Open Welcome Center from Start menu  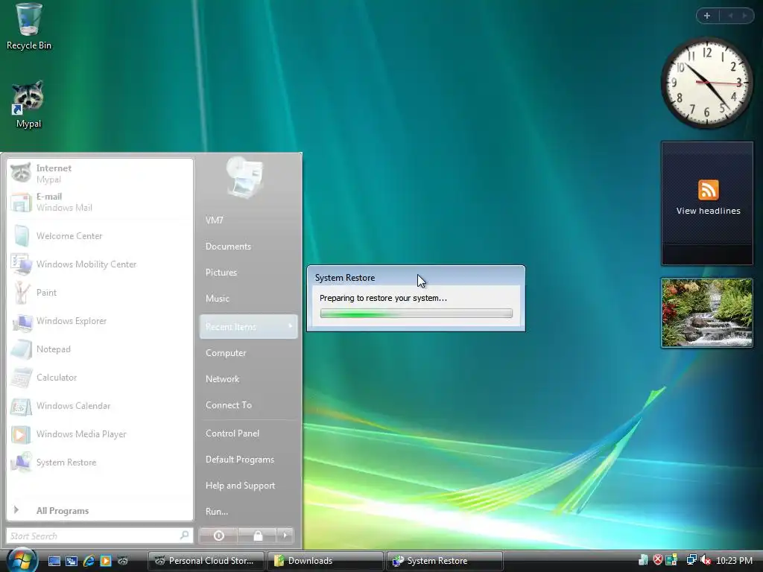[x=100, y=236]
